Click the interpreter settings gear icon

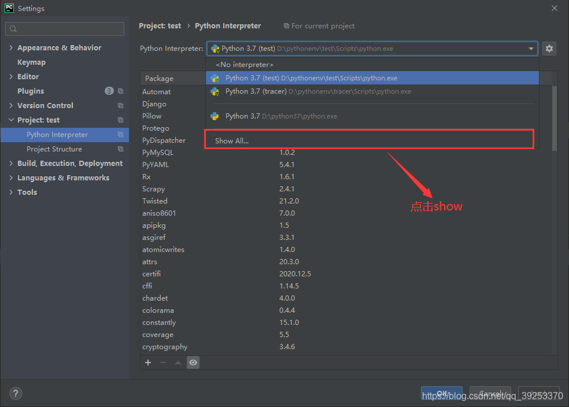click(x=549, y=48)
